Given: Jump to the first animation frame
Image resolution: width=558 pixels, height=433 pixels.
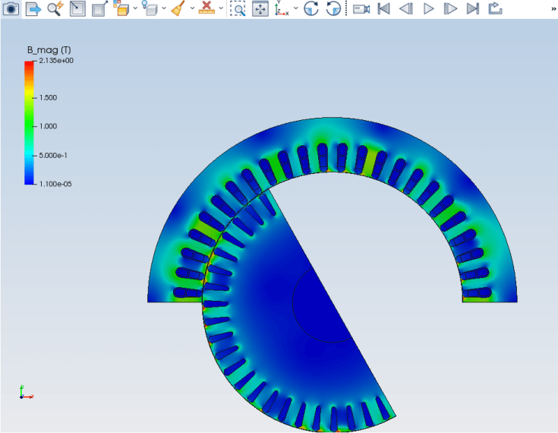Looking at the screenshot, I should point(384,8).
